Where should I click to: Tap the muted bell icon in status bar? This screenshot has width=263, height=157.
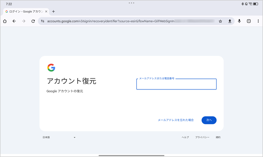coord(246,4)
